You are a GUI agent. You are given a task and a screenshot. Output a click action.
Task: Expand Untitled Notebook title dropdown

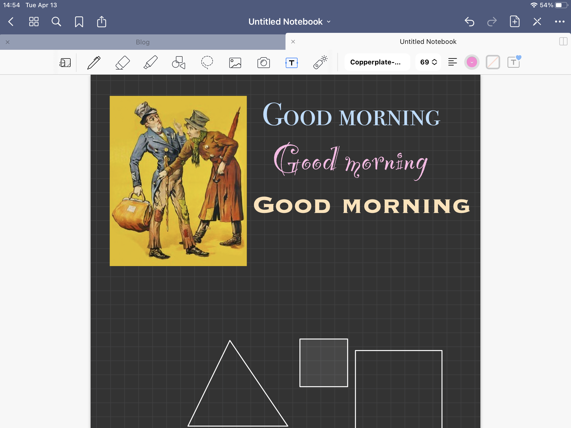[289, 22]
